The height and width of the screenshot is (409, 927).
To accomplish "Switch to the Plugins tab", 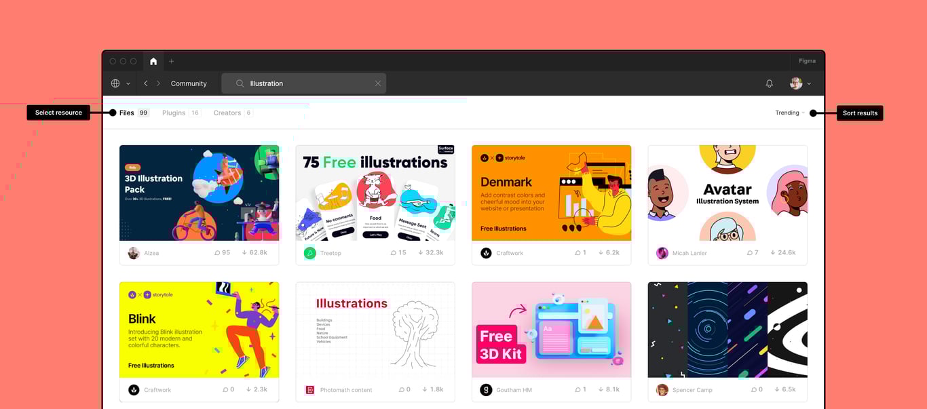I will pos(181,113).
